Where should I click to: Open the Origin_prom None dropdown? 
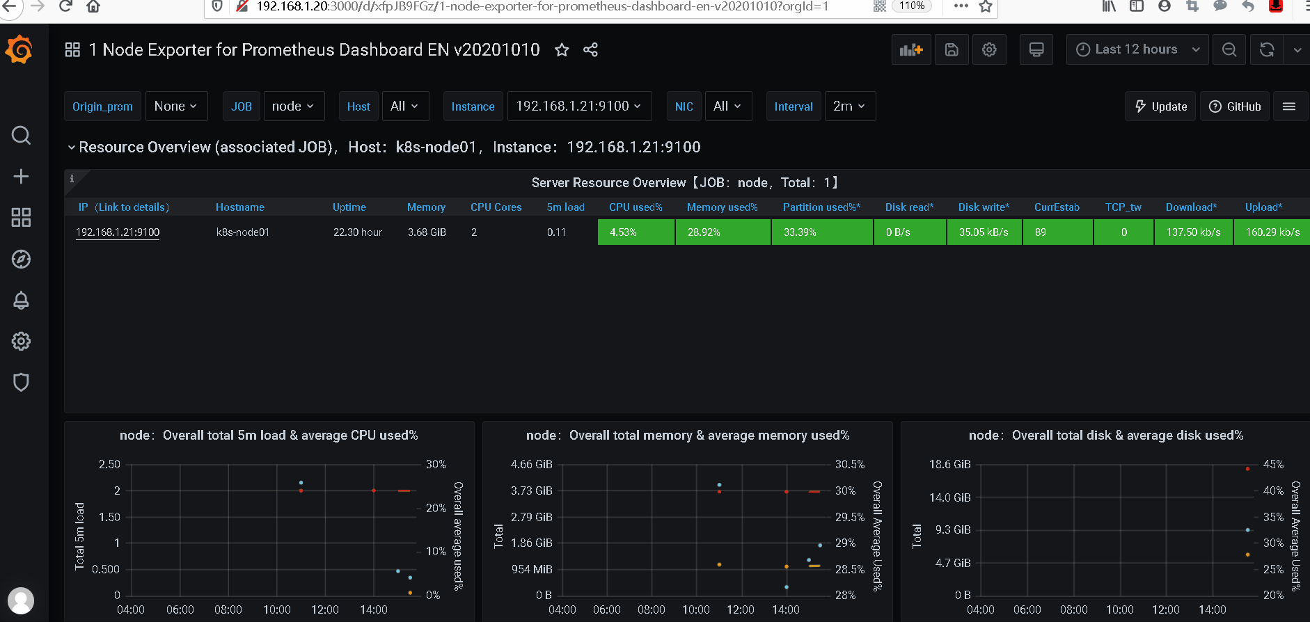pos(176,106)
